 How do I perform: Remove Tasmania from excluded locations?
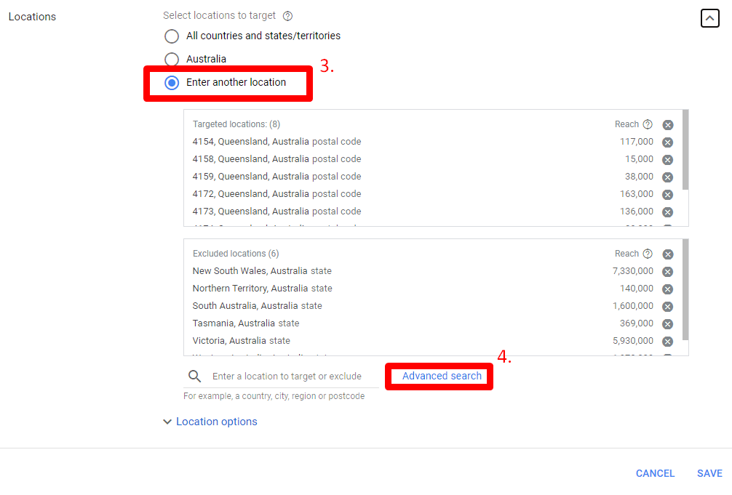668,323
